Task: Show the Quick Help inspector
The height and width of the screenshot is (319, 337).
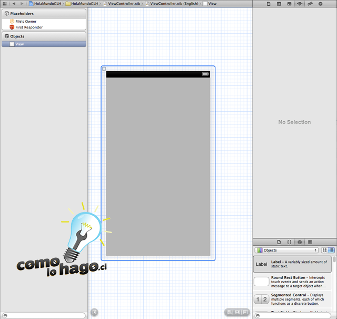Action: coord(279,4)
